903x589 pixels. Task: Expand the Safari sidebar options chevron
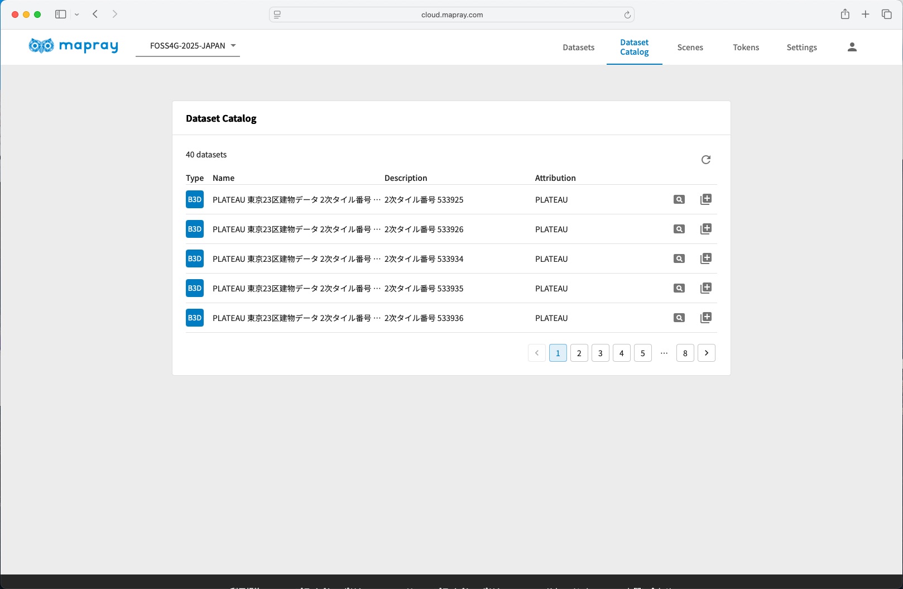pyautogui.click(x=77, y=15)
